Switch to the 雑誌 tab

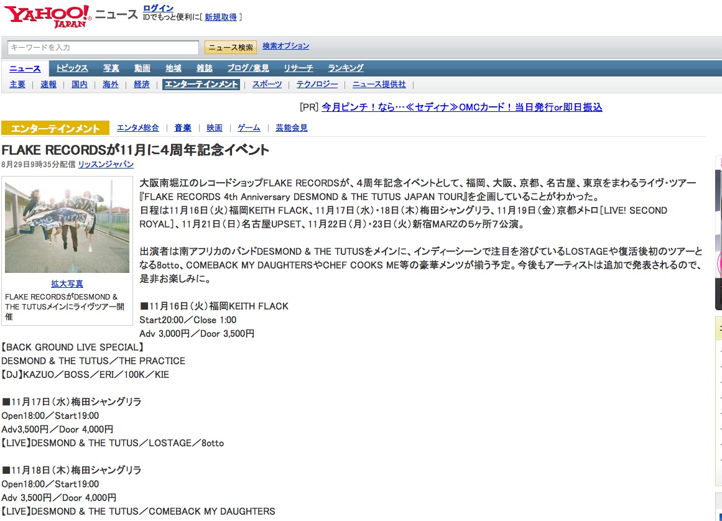click(205, 68)
